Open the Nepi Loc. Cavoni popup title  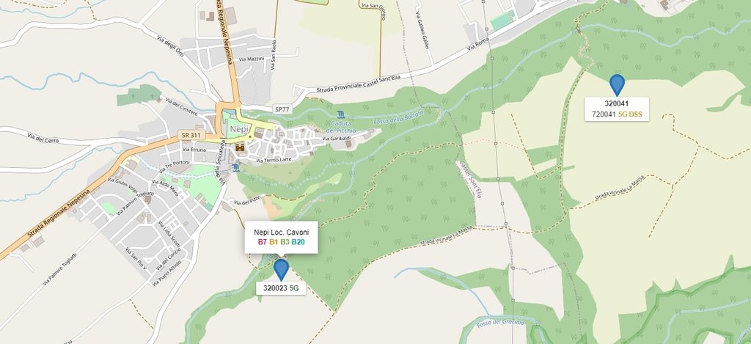tap(281, 233)
